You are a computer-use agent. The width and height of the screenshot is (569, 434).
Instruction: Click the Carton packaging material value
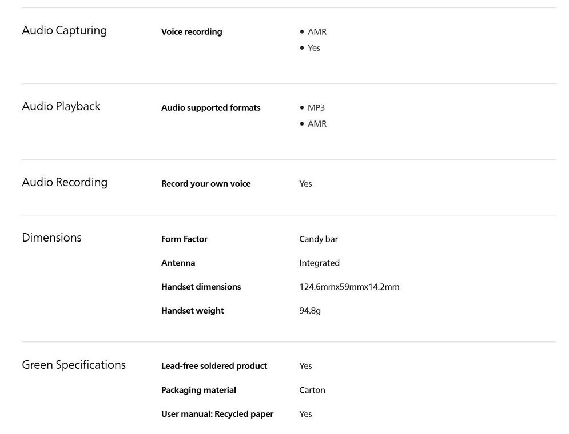pyautogui.click(x=312, y=391)
